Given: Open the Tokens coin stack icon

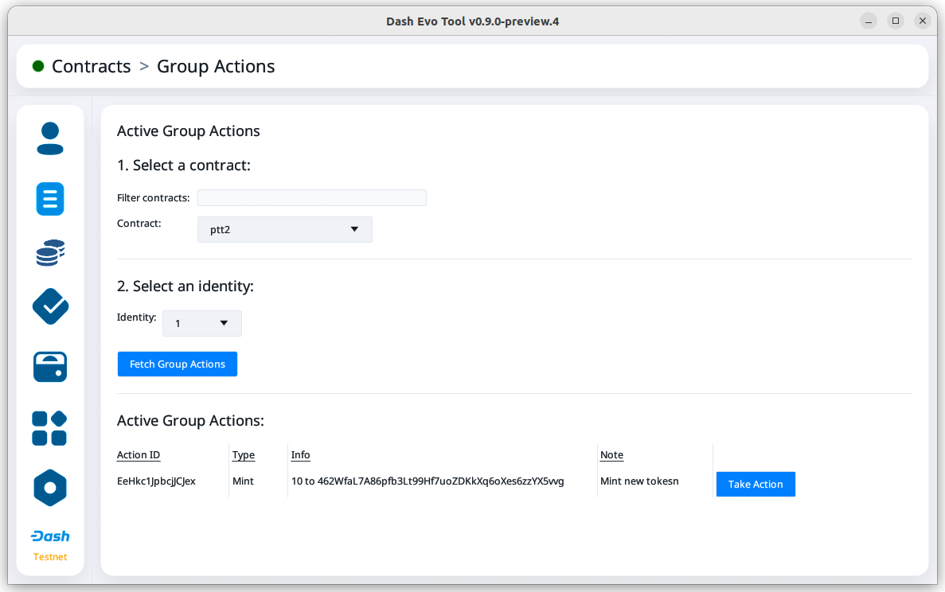Looking at the screenshot, I should tap(50, 253).
